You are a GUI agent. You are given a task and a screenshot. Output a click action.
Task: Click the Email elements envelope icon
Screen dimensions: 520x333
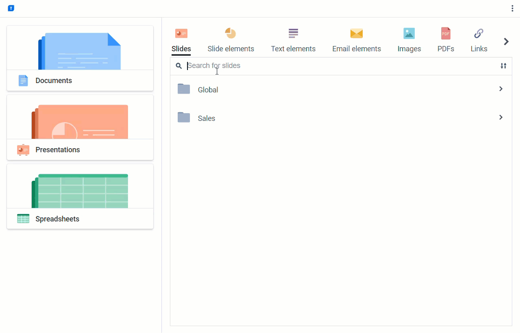click(356, 33)
